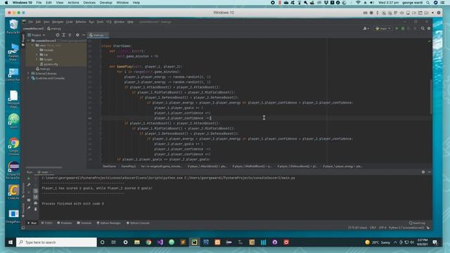Open Python Packages tool window button

coord(108,223)
